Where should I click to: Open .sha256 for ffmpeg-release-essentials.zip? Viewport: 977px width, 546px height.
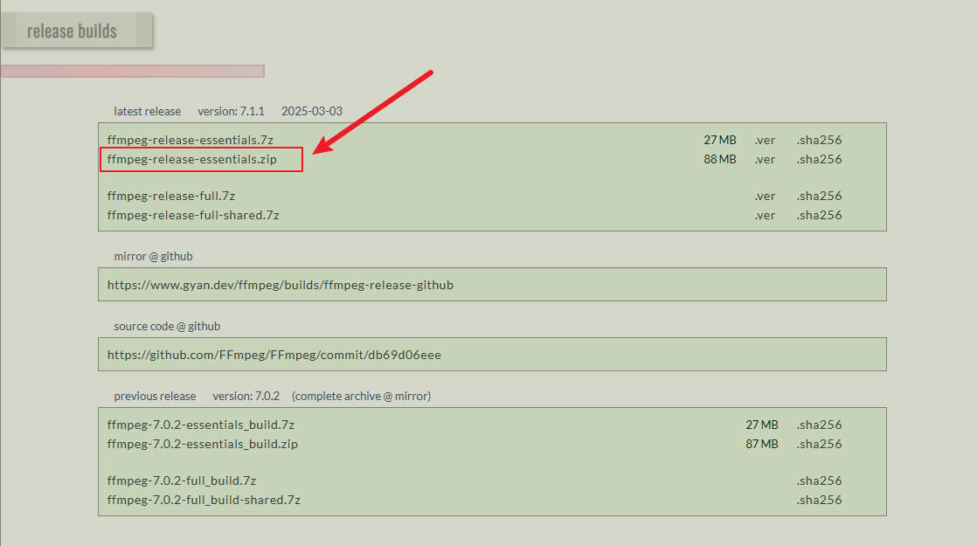point(819,159)
